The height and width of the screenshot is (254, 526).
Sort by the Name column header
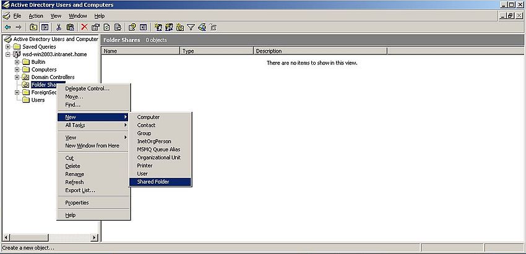coord(140,51)
